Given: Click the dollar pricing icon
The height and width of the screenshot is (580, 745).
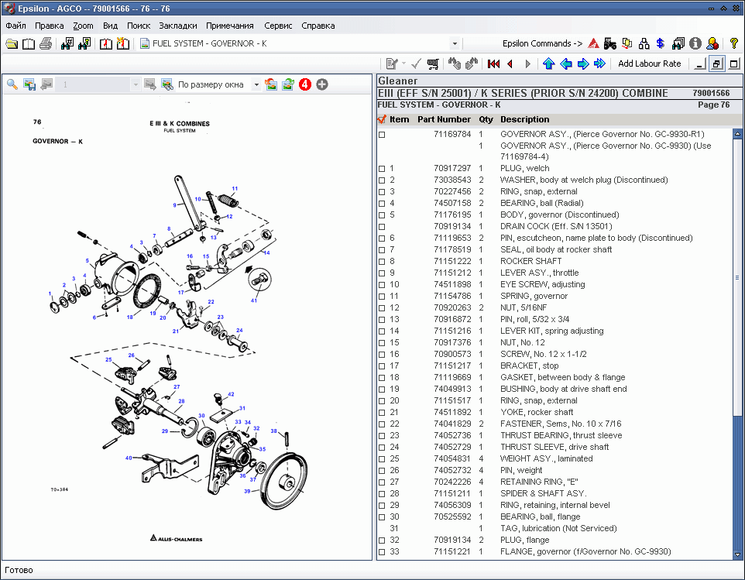Looking at the screenshot, I should [660, 43].
